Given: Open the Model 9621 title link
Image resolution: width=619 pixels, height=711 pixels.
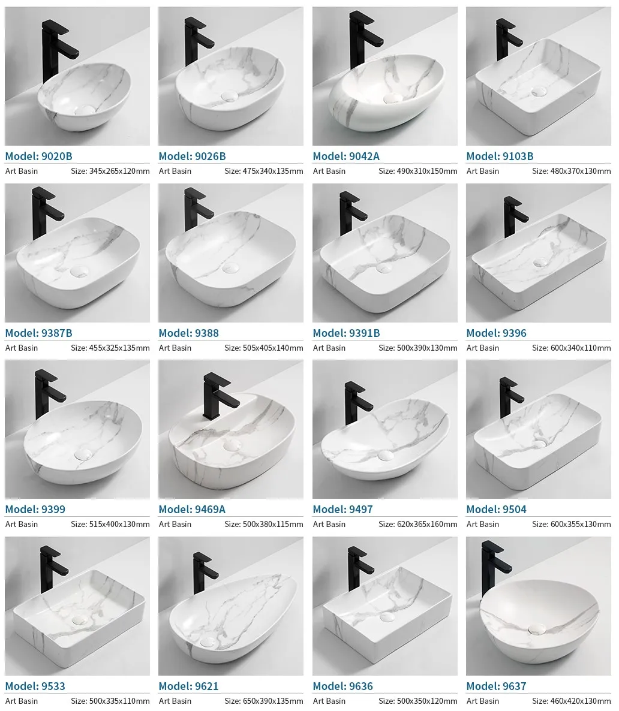Looking at the screenshot, I should (x=188, y=686).
